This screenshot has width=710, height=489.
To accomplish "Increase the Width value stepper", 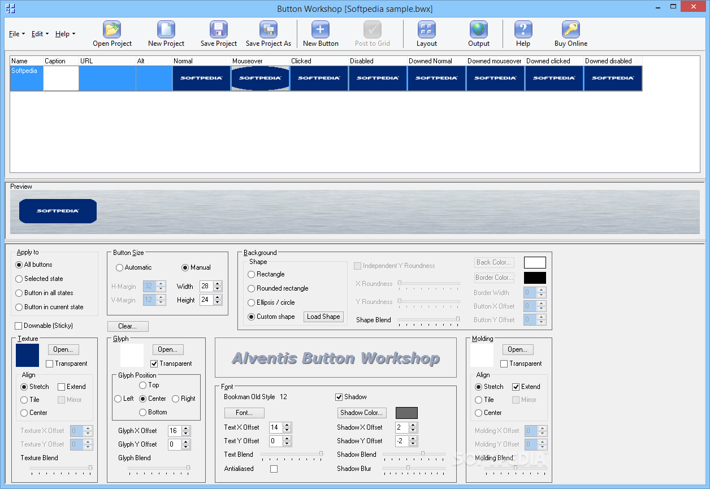I will tap(218, 283).
